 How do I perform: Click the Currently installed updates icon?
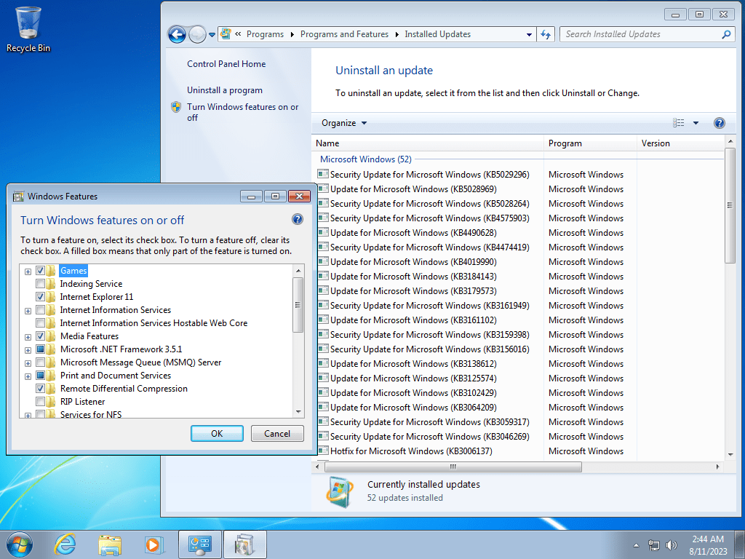(x=340, y=491)
